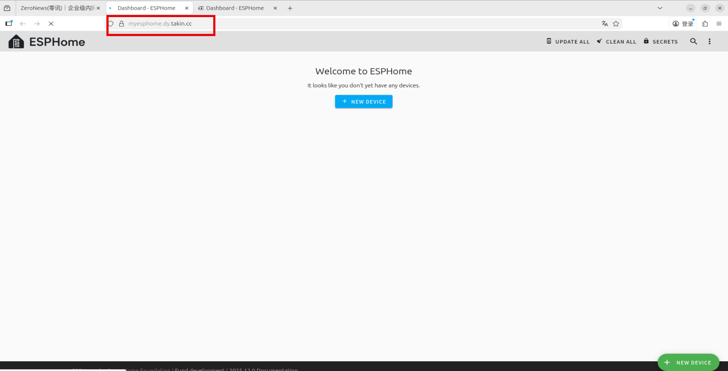The width and height of the screenshot is (728, 371).
Task: Open the SECRETS editor
Action: click(x=661, y=41)
